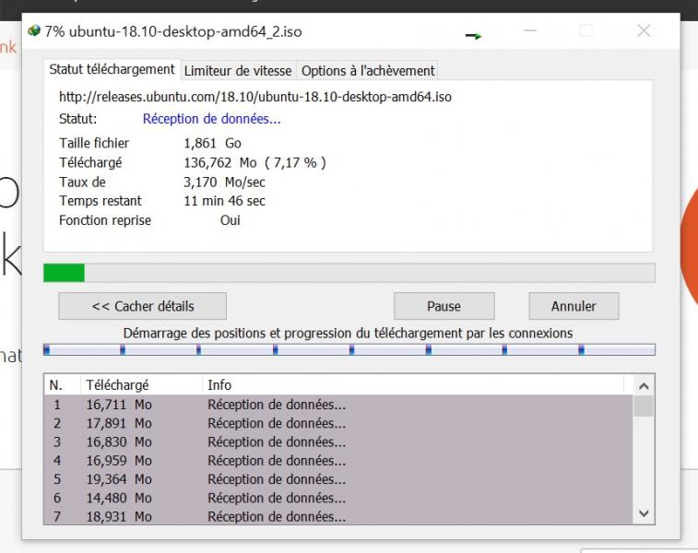Click the Démarrage des positions label text

tap(348, 334)
